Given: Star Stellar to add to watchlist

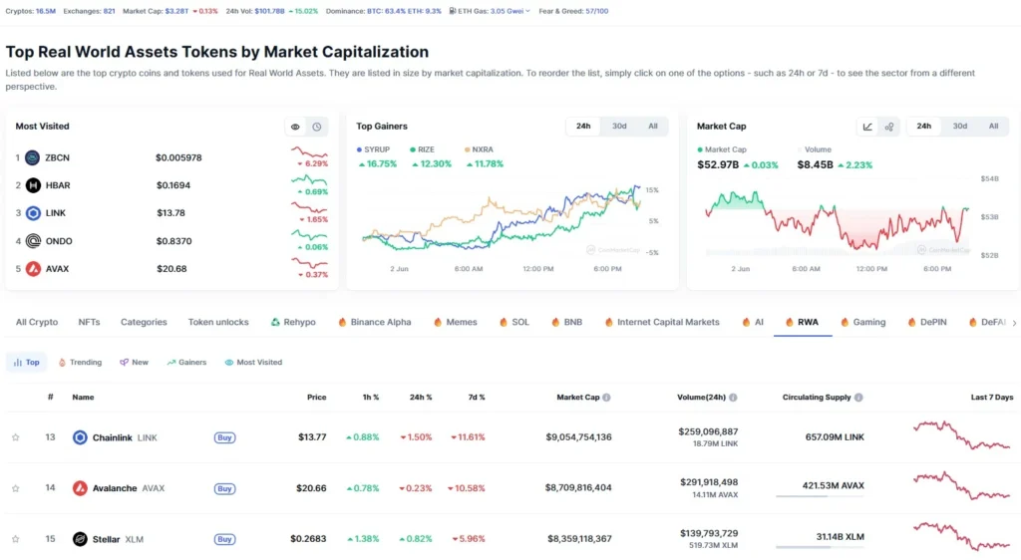Looking at the screenshot, I should click(x=16, y=539).
